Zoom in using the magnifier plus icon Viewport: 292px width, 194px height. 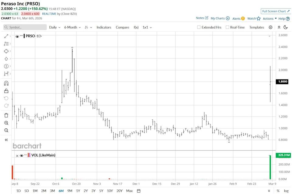coord(6,123)
